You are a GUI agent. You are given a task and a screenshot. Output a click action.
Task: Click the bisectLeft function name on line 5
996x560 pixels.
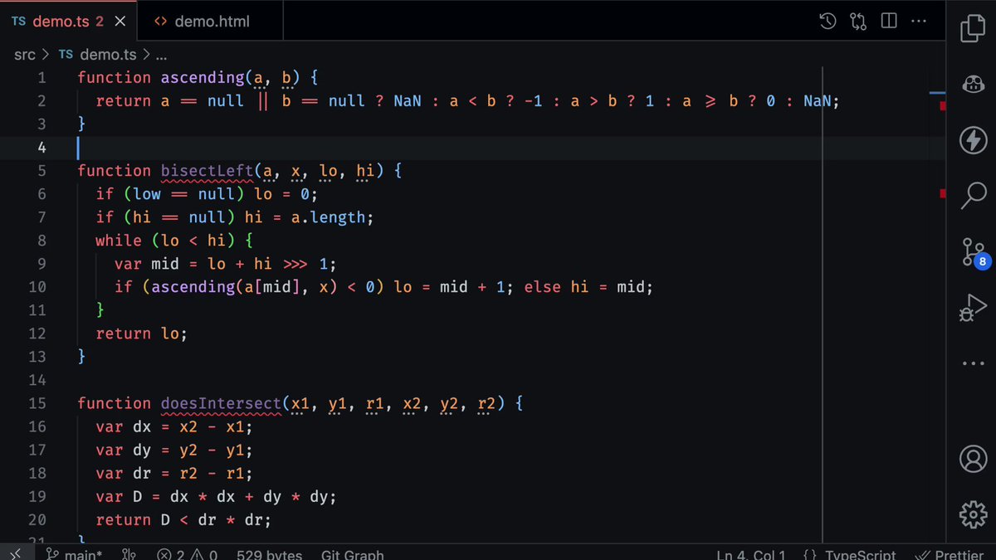point(207,171)
